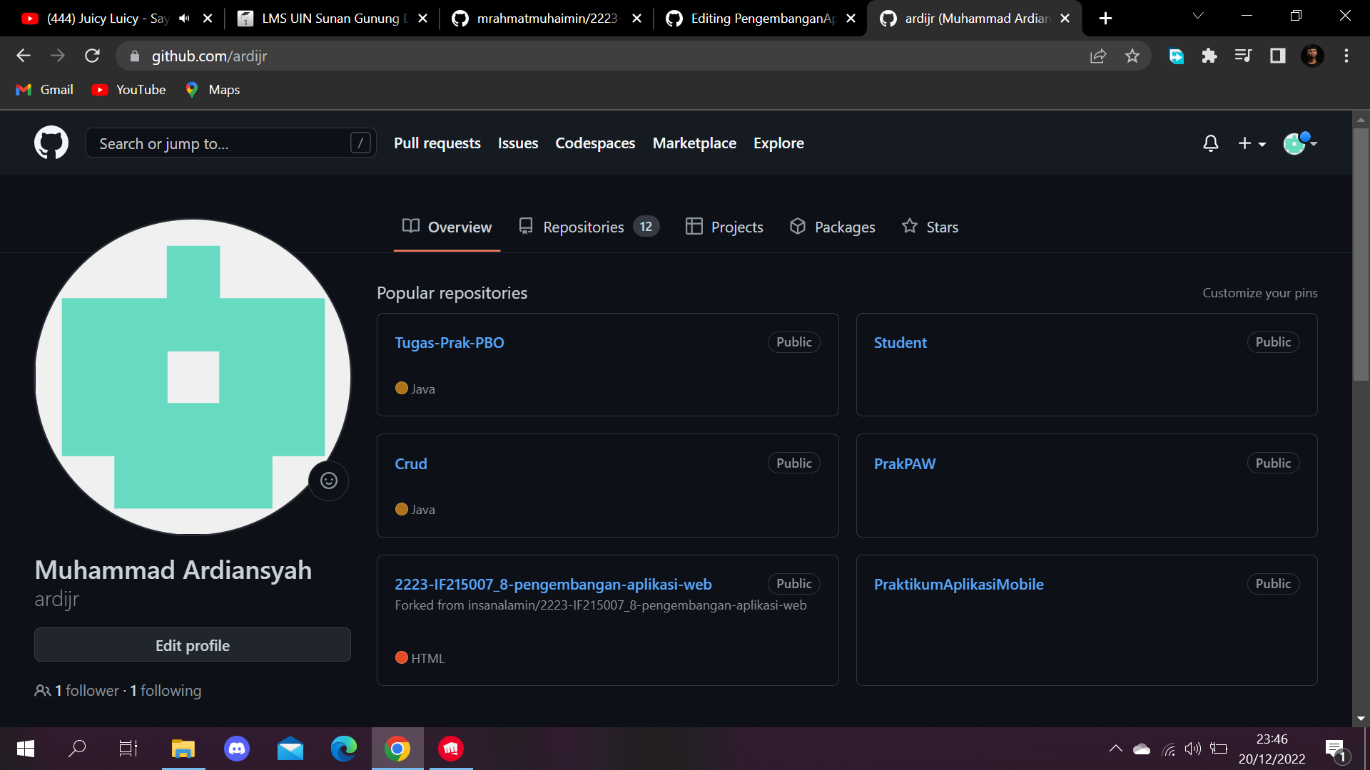Show hidden system tray icons
The image size is (1370, 770).
click(x=1115, y=749)
